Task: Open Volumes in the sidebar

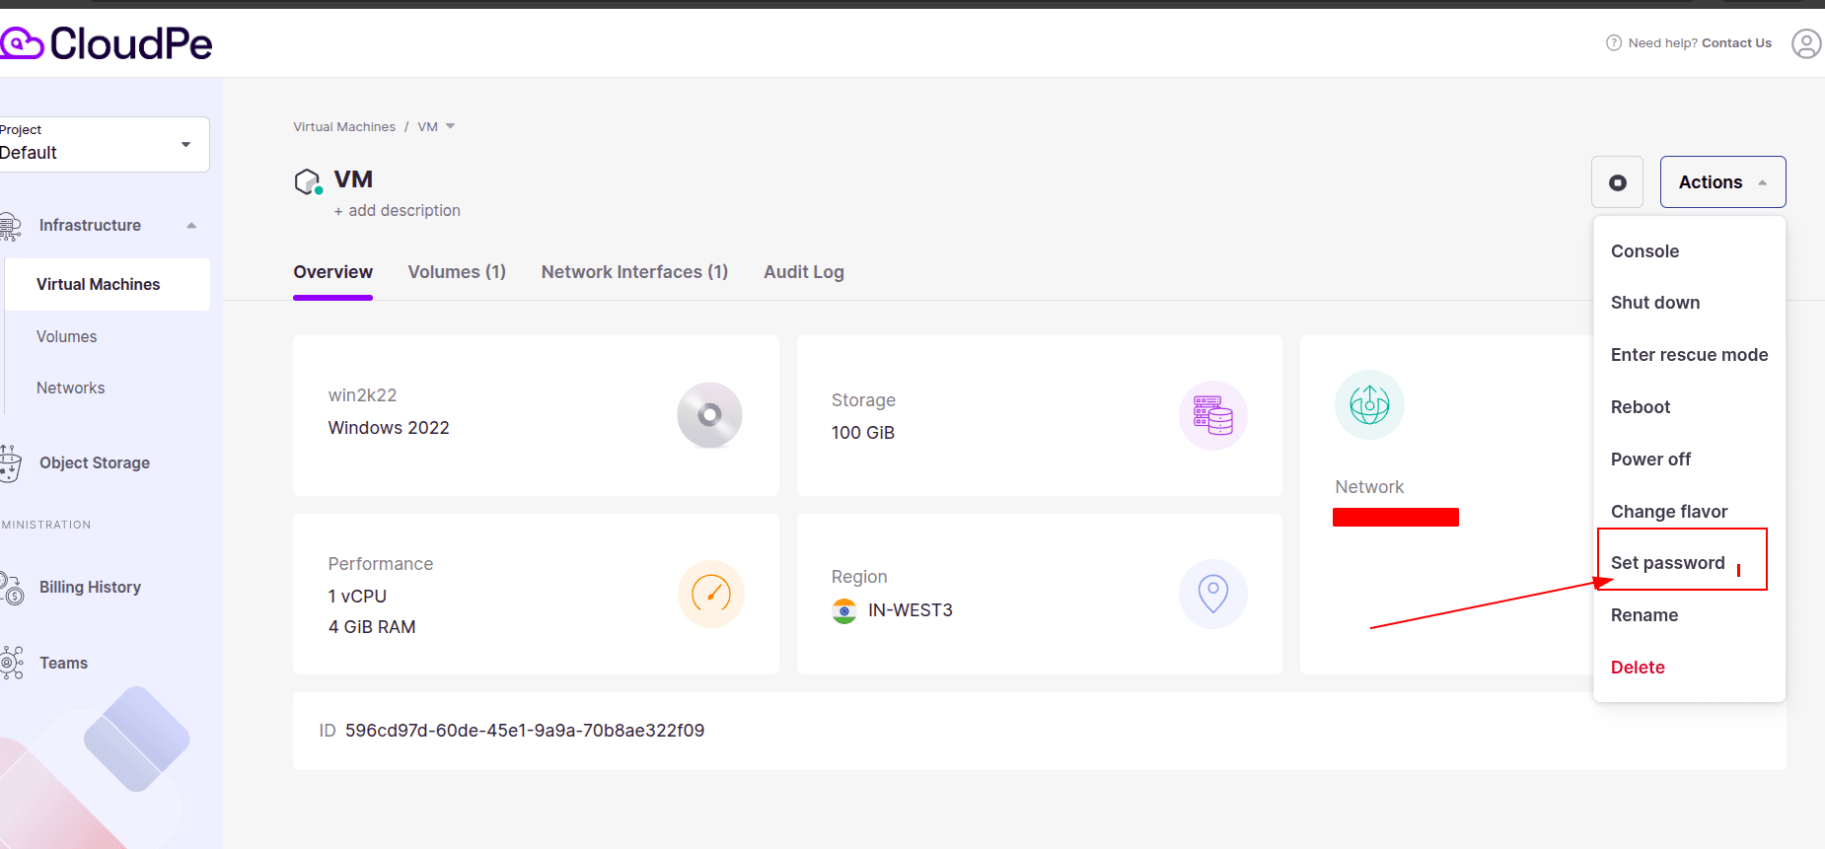Action: point(67,337)
